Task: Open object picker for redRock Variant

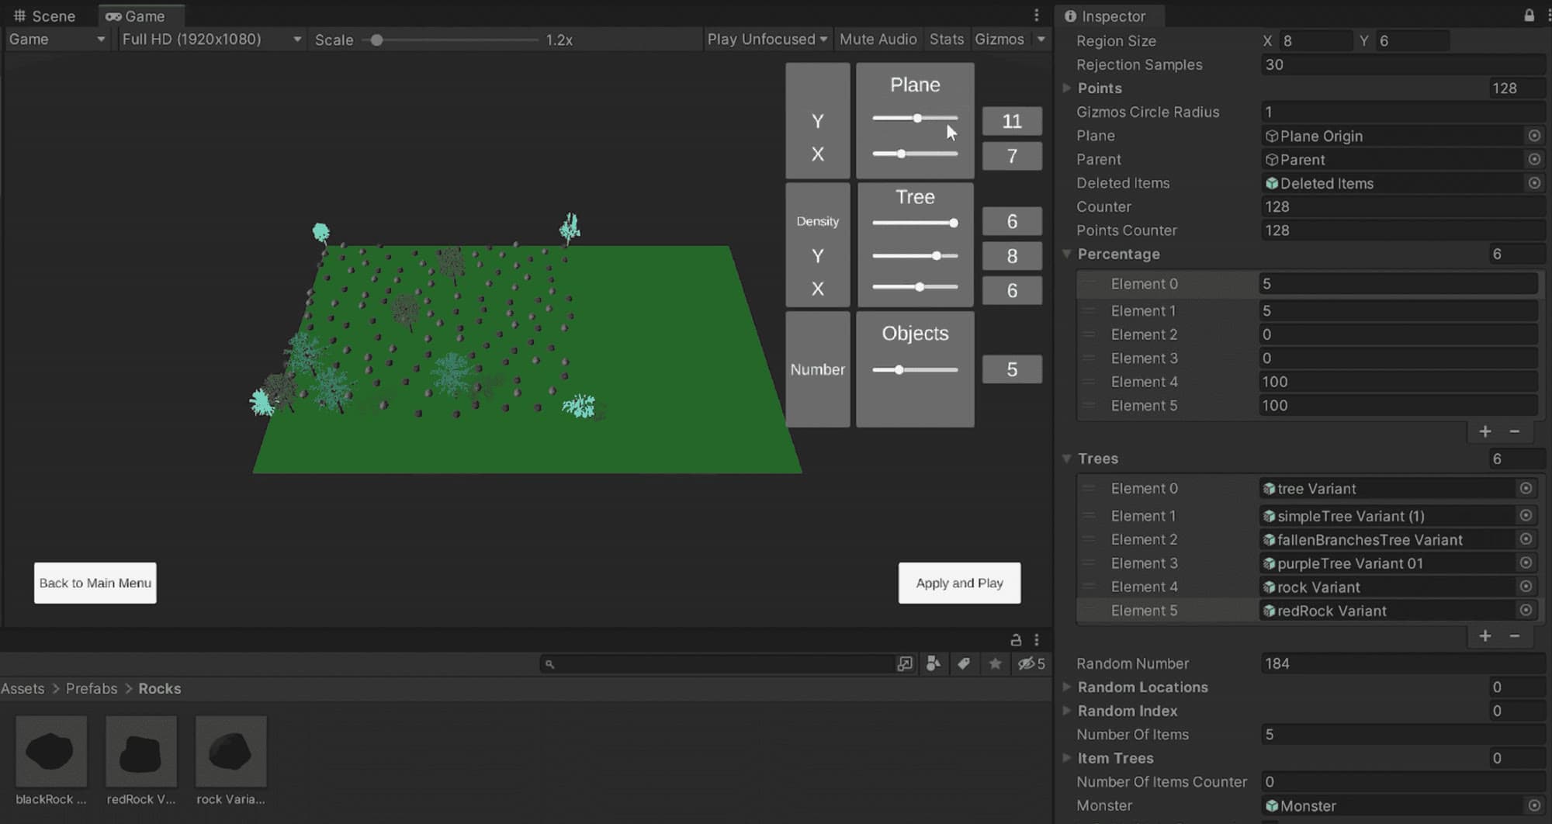Action: coord(1526,610)
